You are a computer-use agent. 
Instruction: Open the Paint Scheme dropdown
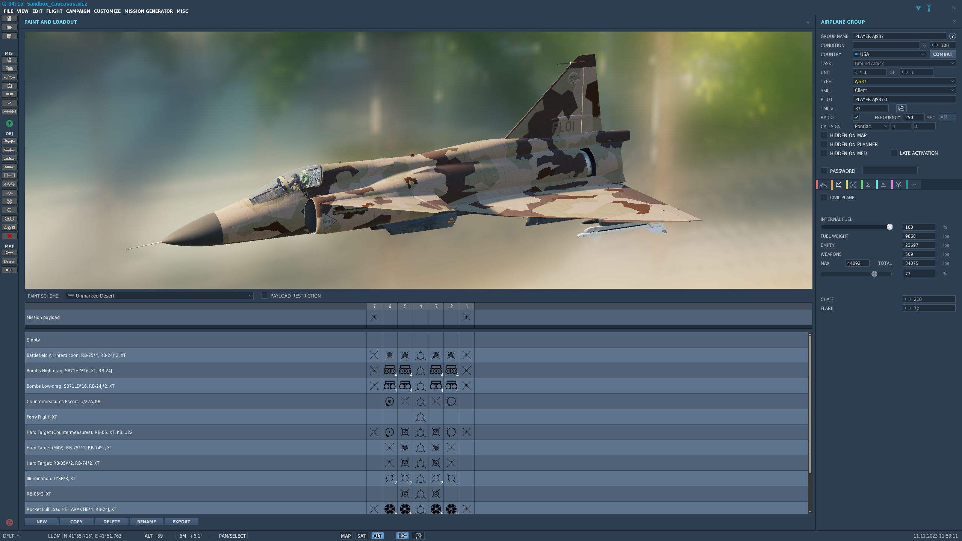click(159, 296)
